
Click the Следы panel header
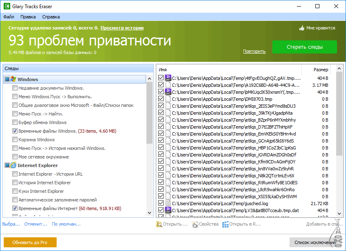pos(78,68)
